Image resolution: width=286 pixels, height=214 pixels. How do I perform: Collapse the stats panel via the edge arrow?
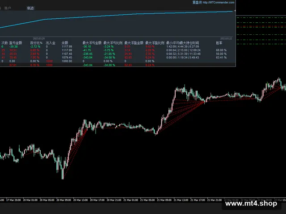click(x=235, y=11)
